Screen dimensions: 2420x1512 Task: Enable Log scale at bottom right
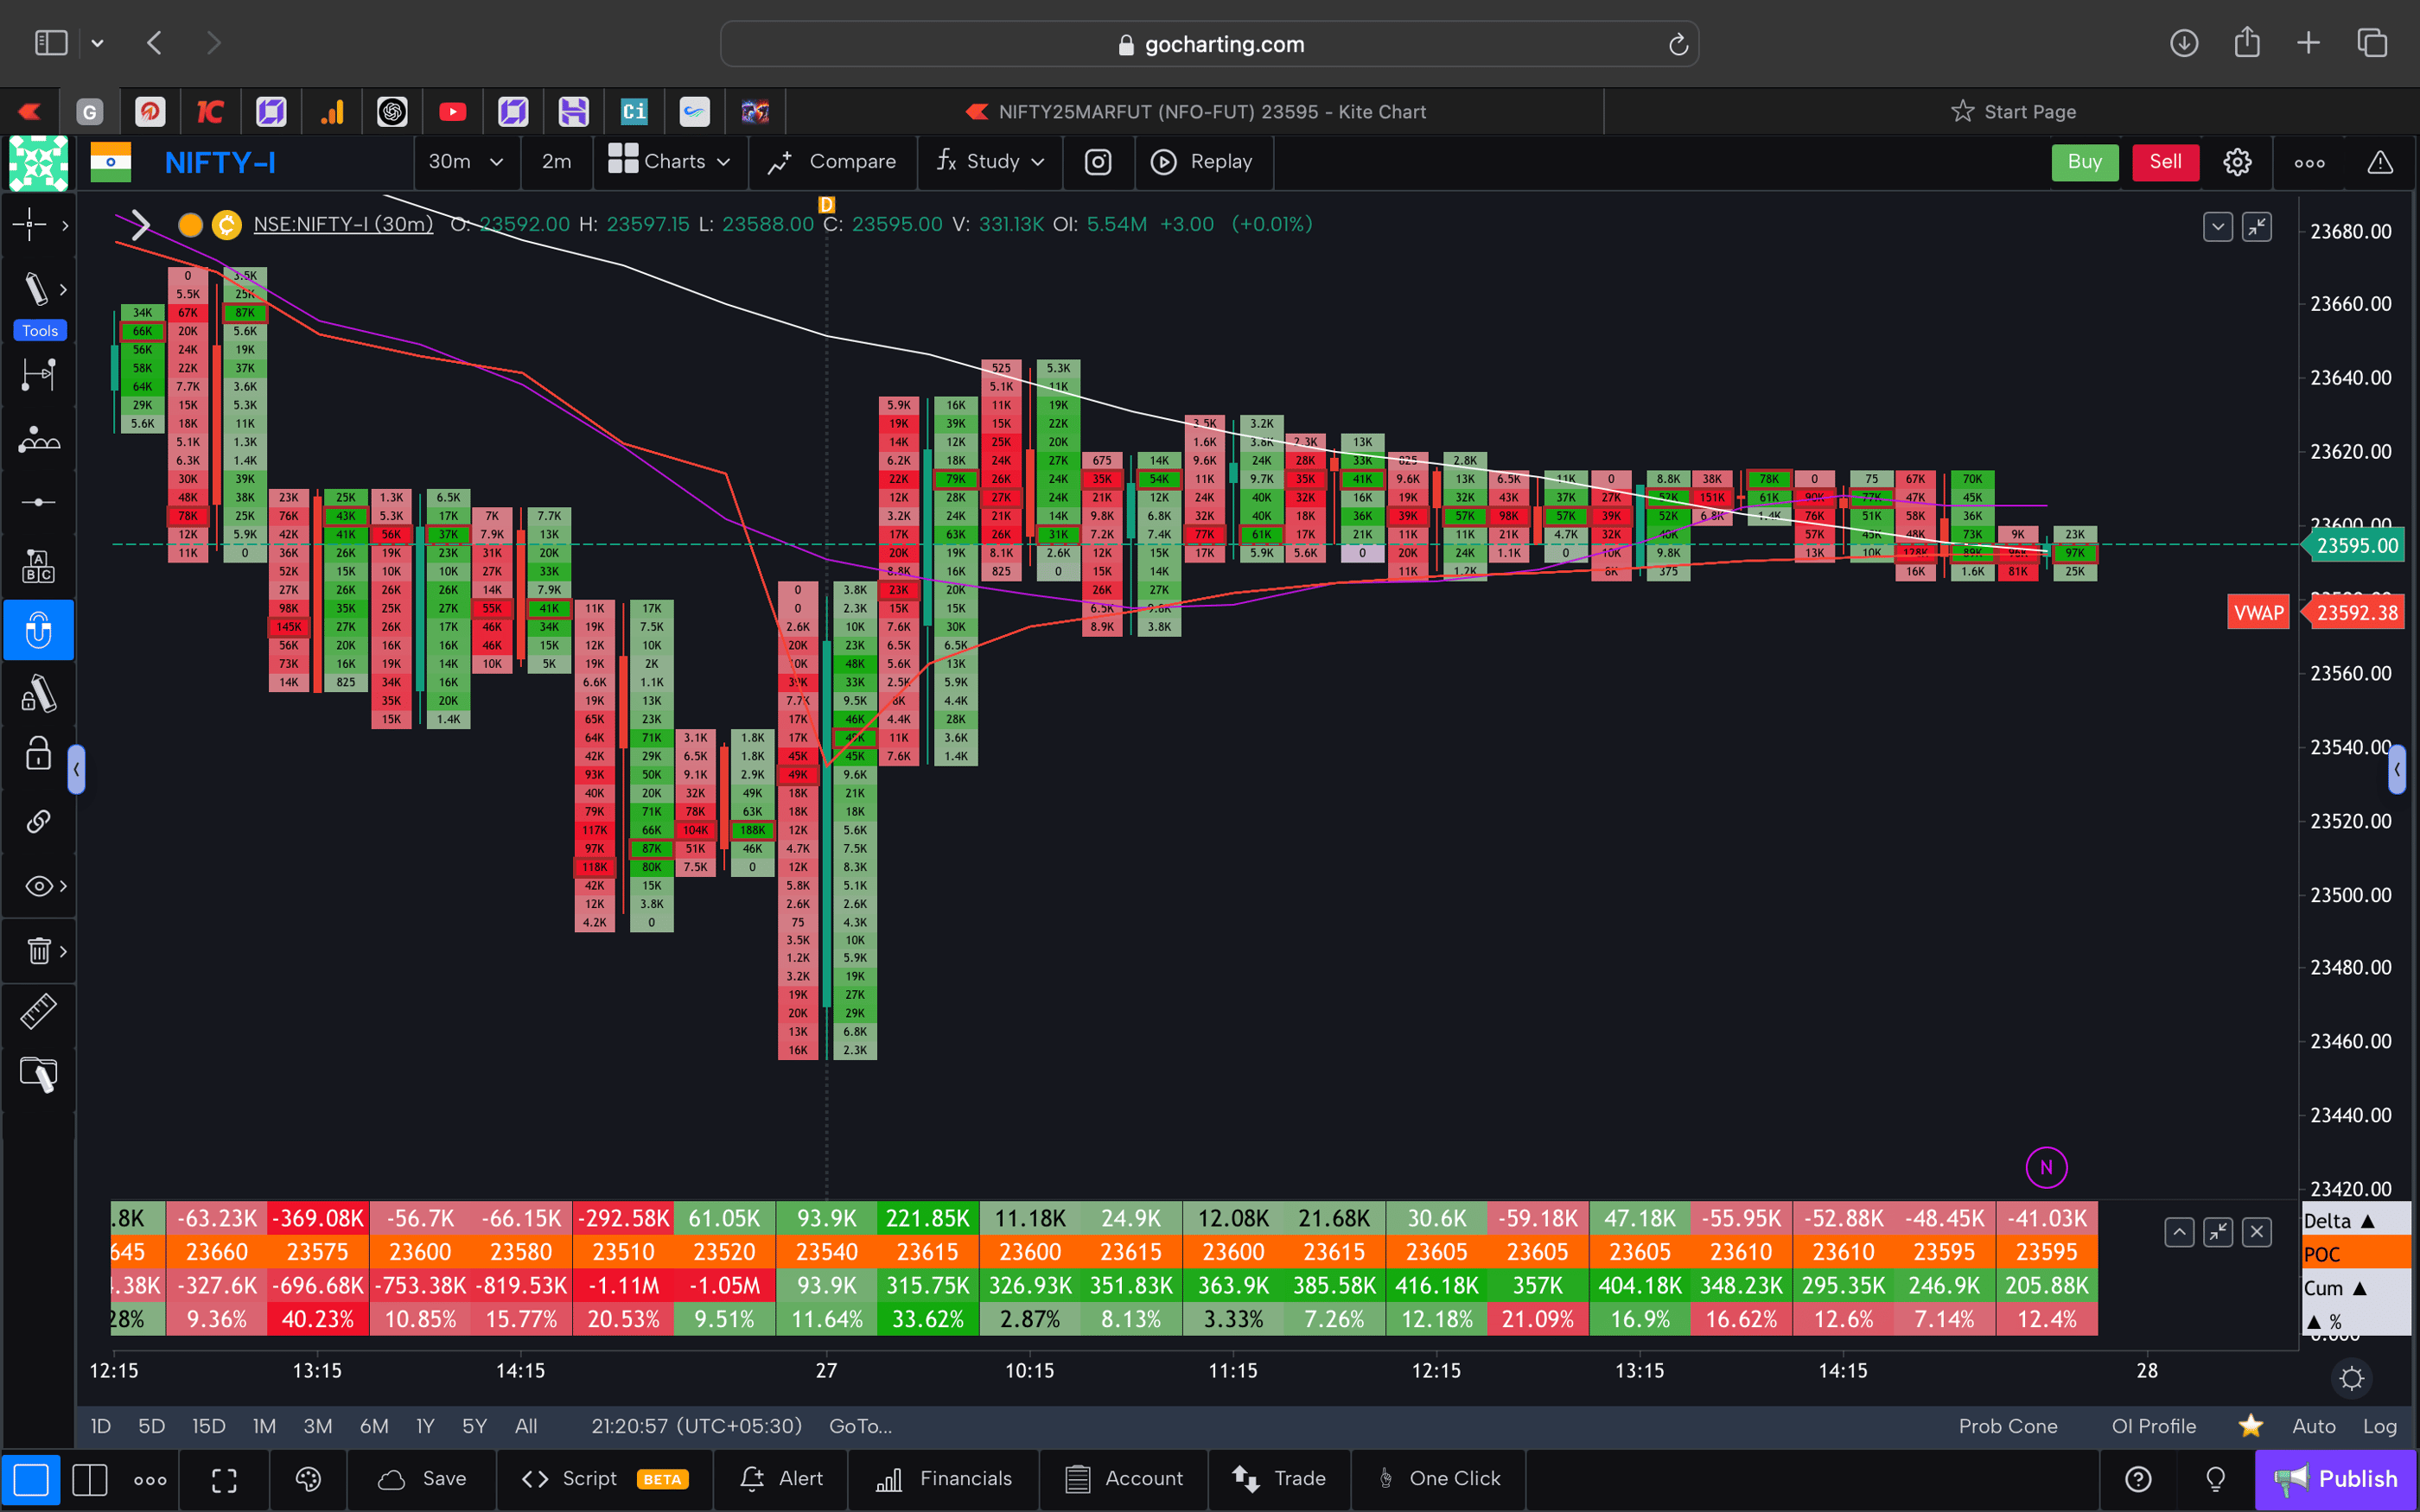pos(2381,1426)
